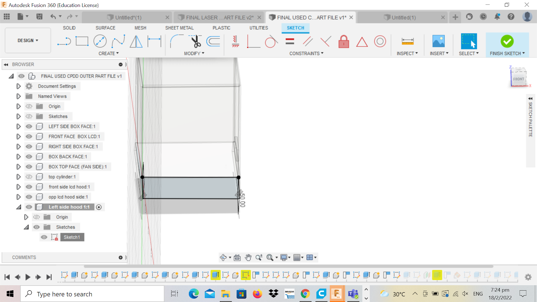Open the DESIGN workspace dropdown

(x=28, y=41)
